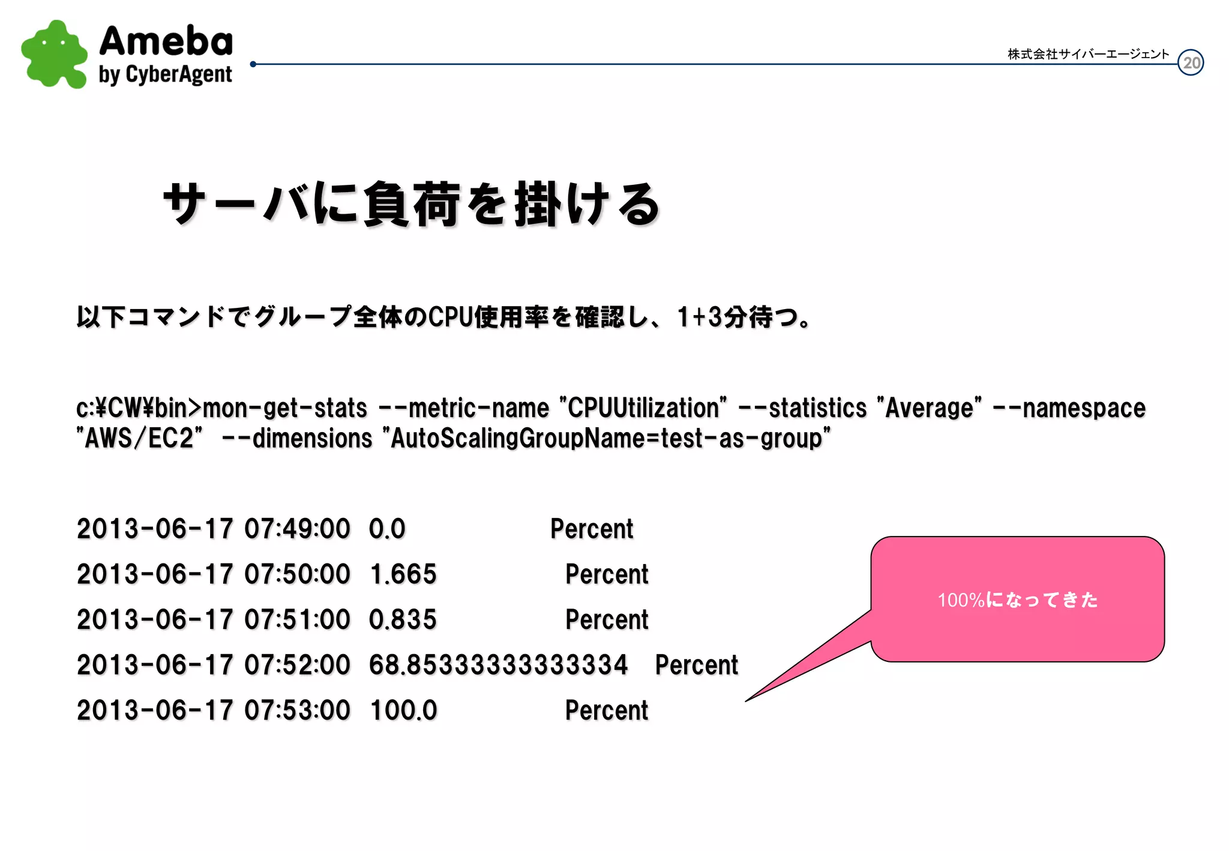Click the value 0.0
1229x851 pixels.
[387, 529]
